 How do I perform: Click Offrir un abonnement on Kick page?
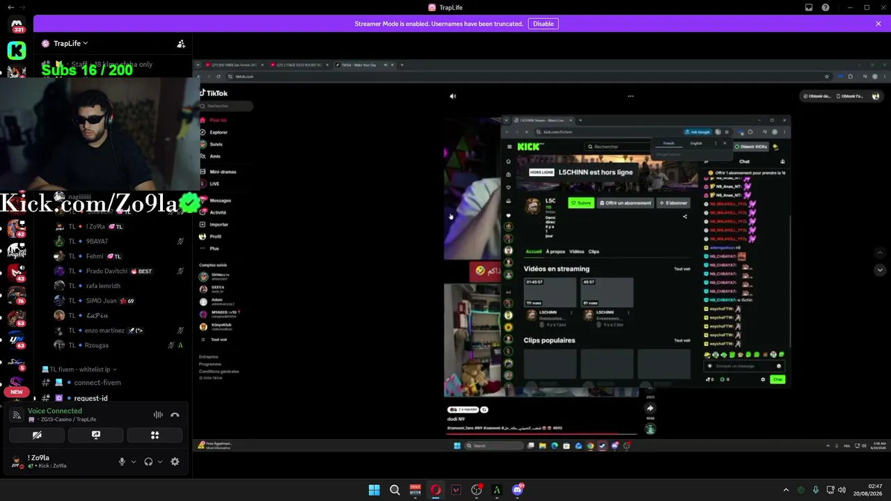(x=625, y=203)
